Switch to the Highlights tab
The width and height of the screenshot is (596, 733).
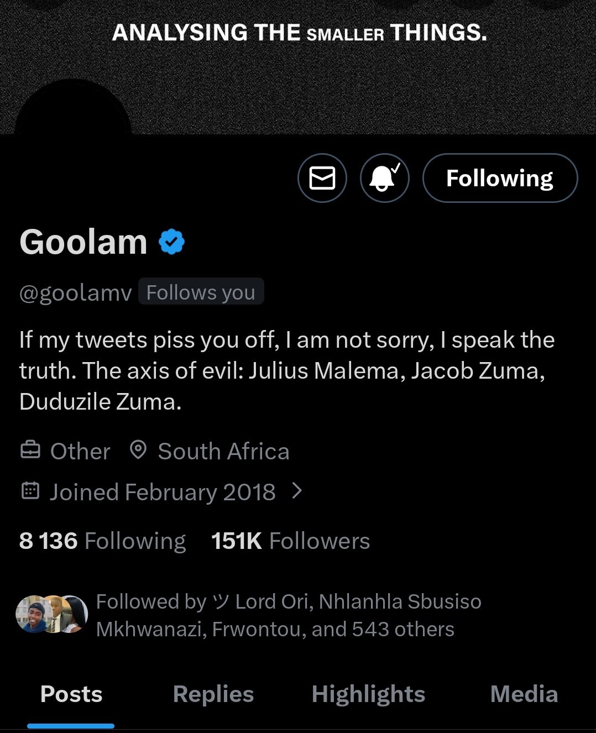tap(368, 694)
